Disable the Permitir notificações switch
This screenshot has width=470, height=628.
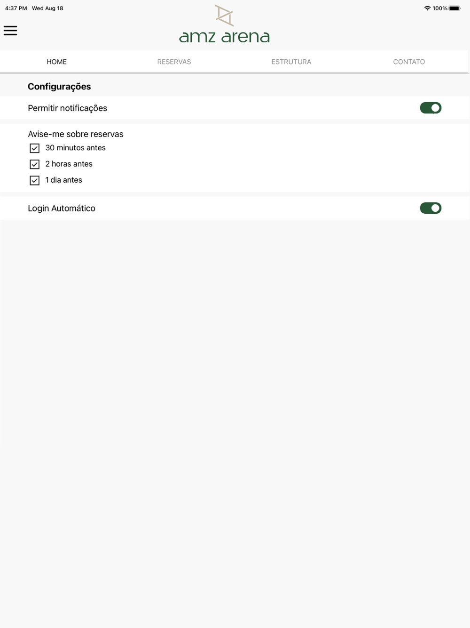click(431, 108)
